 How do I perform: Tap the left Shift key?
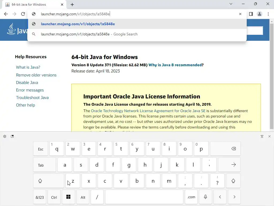(x=48, y=181)
